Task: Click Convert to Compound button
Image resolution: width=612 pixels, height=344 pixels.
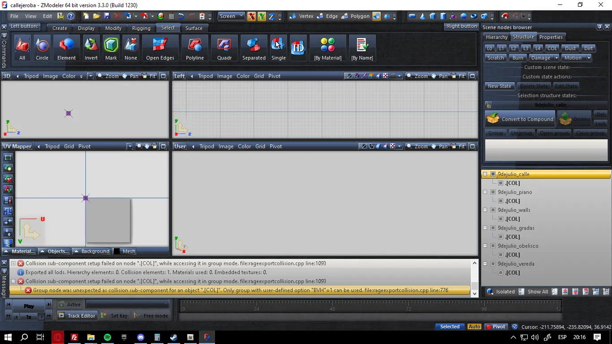Action: (520, 119)
